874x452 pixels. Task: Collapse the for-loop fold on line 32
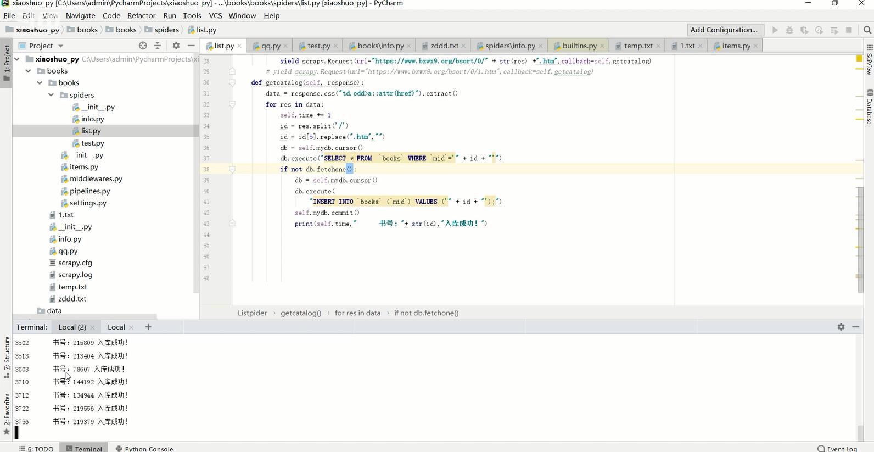[232, 104]
